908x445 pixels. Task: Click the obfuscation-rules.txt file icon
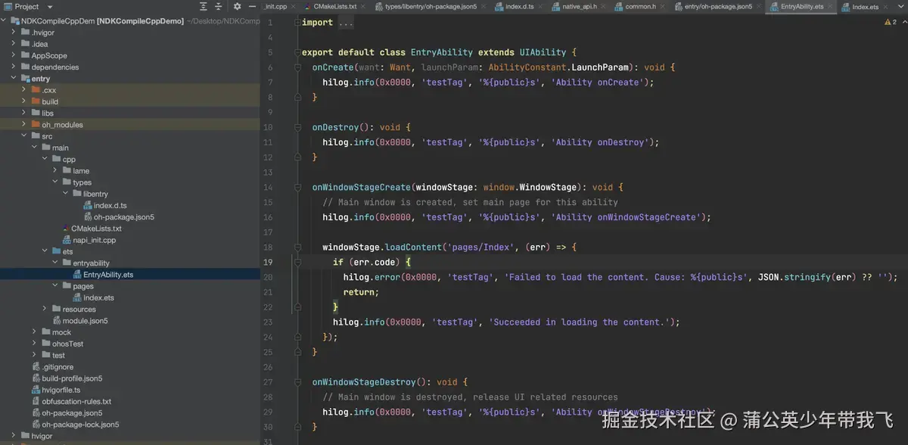click(x=36, y=402)
